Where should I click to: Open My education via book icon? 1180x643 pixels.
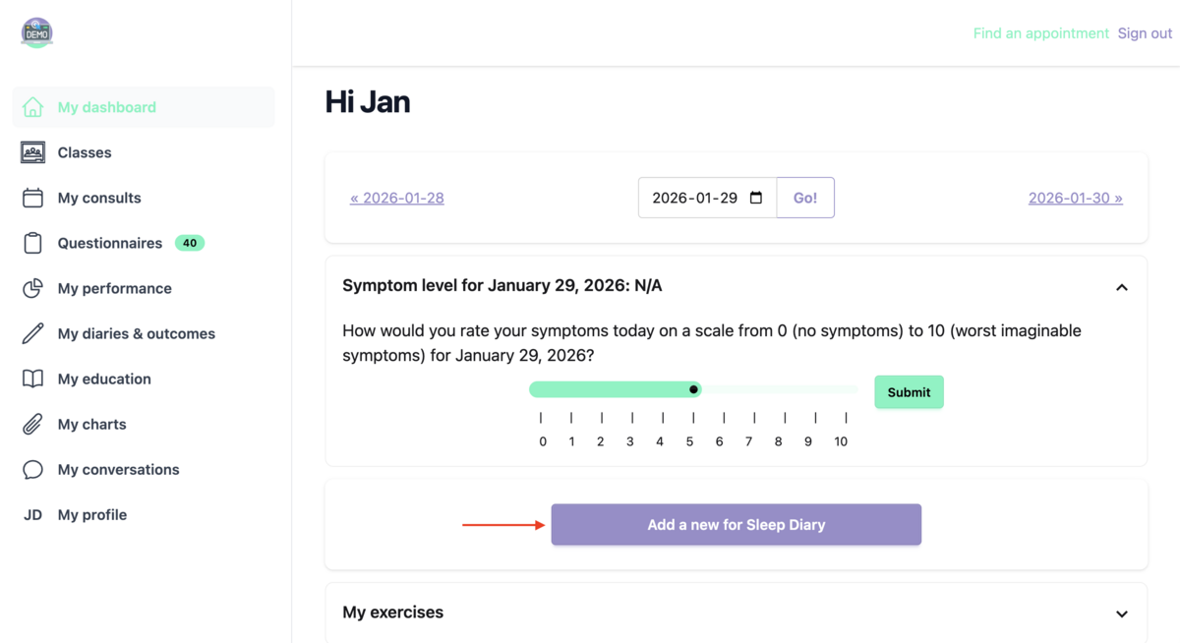32,379
